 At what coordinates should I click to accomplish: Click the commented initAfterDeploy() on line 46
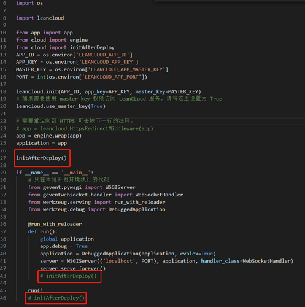pos(56,298)
